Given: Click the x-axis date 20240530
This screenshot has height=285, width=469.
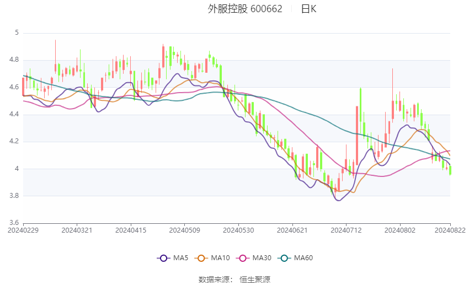Looking at the screenshot, I should point(238,230).
